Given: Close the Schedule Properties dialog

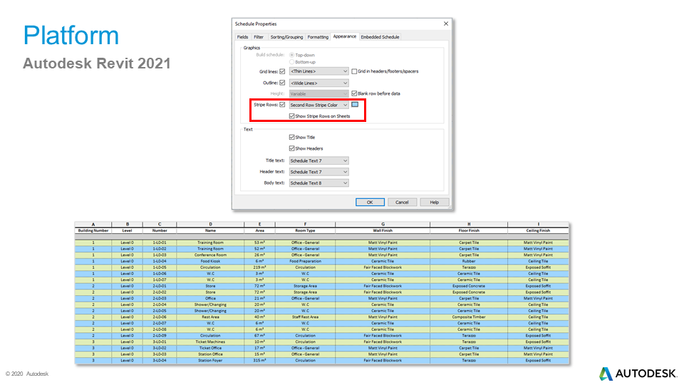Looking at the screenshot, I should 446,24.
